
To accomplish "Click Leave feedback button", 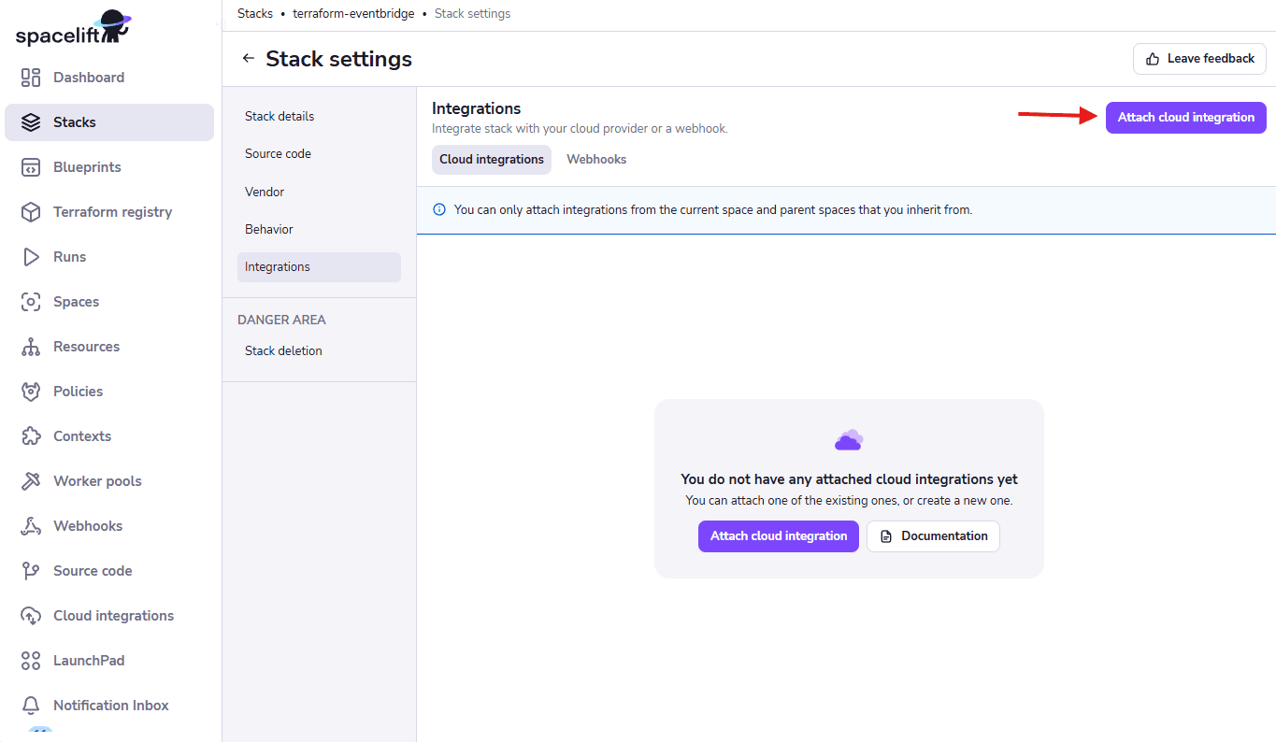I will 1199,59.
